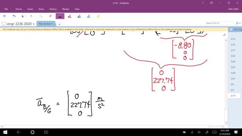Click the network tray icon
242x136 pixels.
tap(192, 132)
